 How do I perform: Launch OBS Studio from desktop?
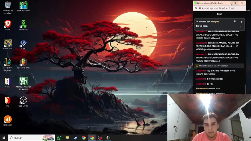point(23,102)
